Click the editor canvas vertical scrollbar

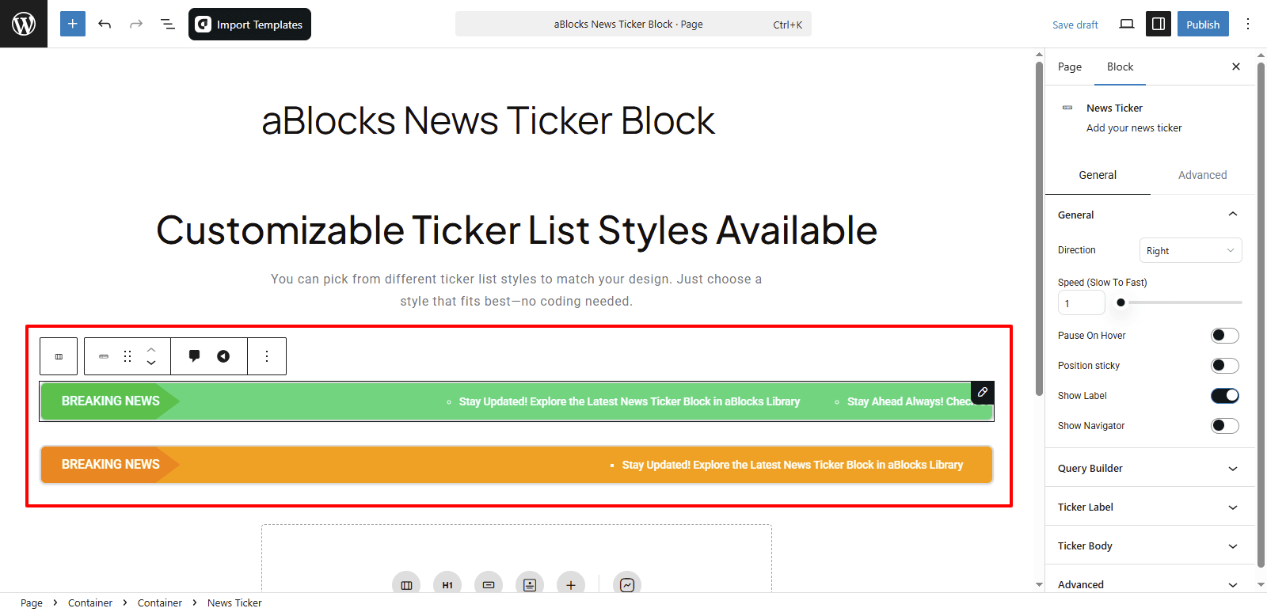[1039, 229]
